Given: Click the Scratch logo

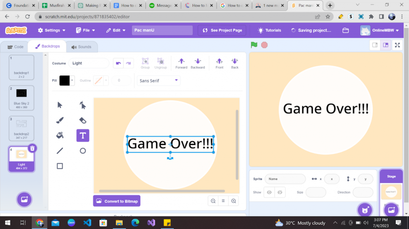Looking at the screenshot, I should (16, 30).
